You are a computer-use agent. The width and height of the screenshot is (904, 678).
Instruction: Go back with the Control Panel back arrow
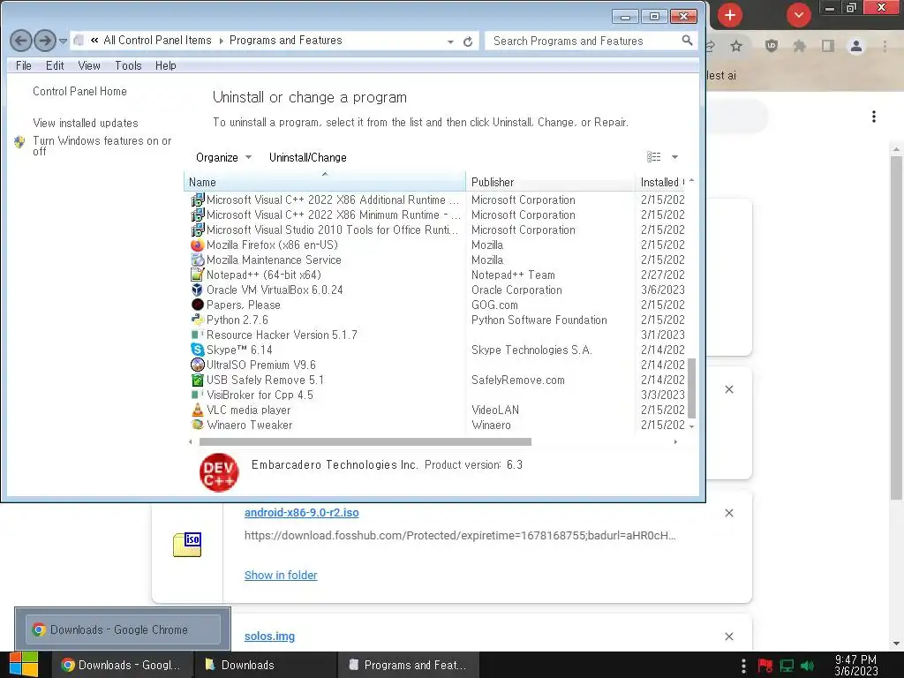[x=21, y=41]
